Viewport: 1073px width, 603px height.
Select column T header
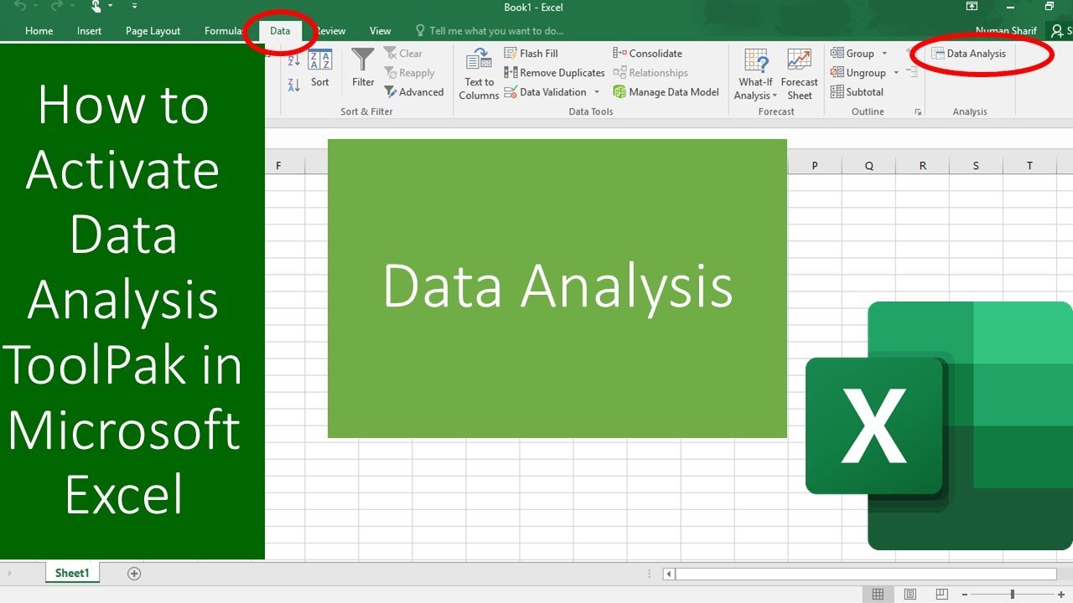1029,166
